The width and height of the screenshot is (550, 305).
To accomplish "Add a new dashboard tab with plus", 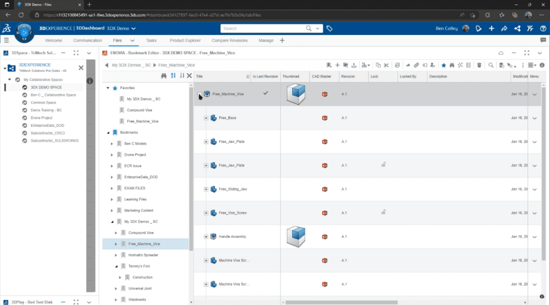I will tap(282, 40).
